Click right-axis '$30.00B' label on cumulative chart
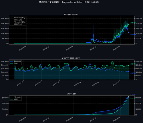 point(138,98)
